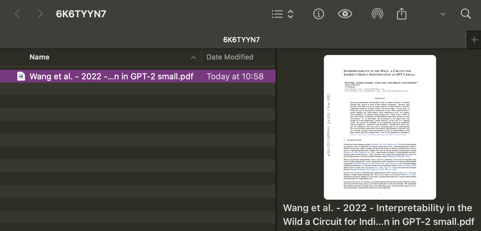Click the AirDrop icon in toolbar
481x231 pixels.
[x=377, y=14]
